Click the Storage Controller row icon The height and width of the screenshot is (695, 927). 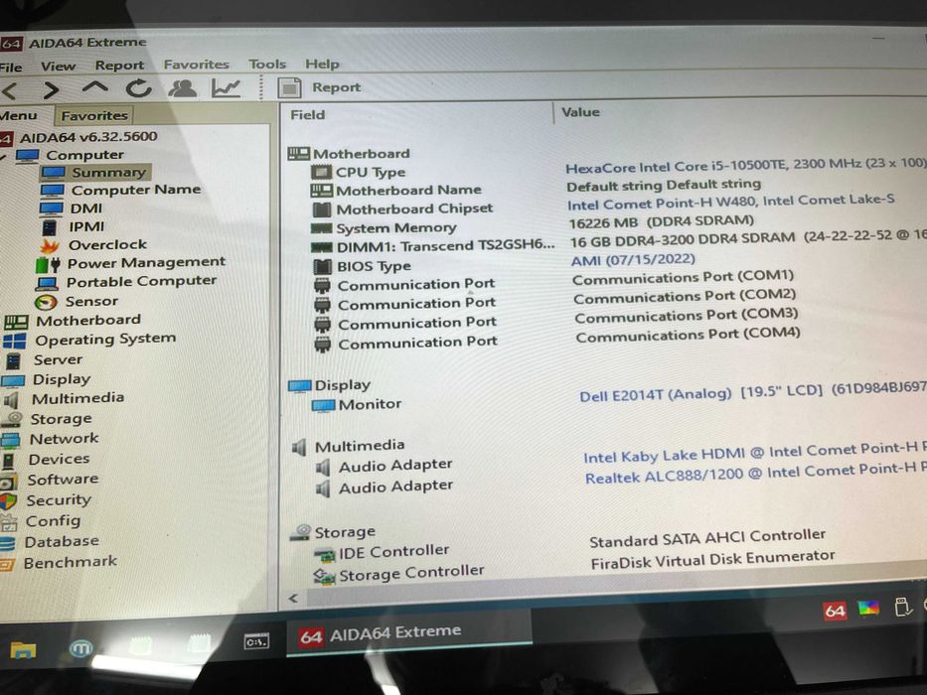tap(324, 576)
